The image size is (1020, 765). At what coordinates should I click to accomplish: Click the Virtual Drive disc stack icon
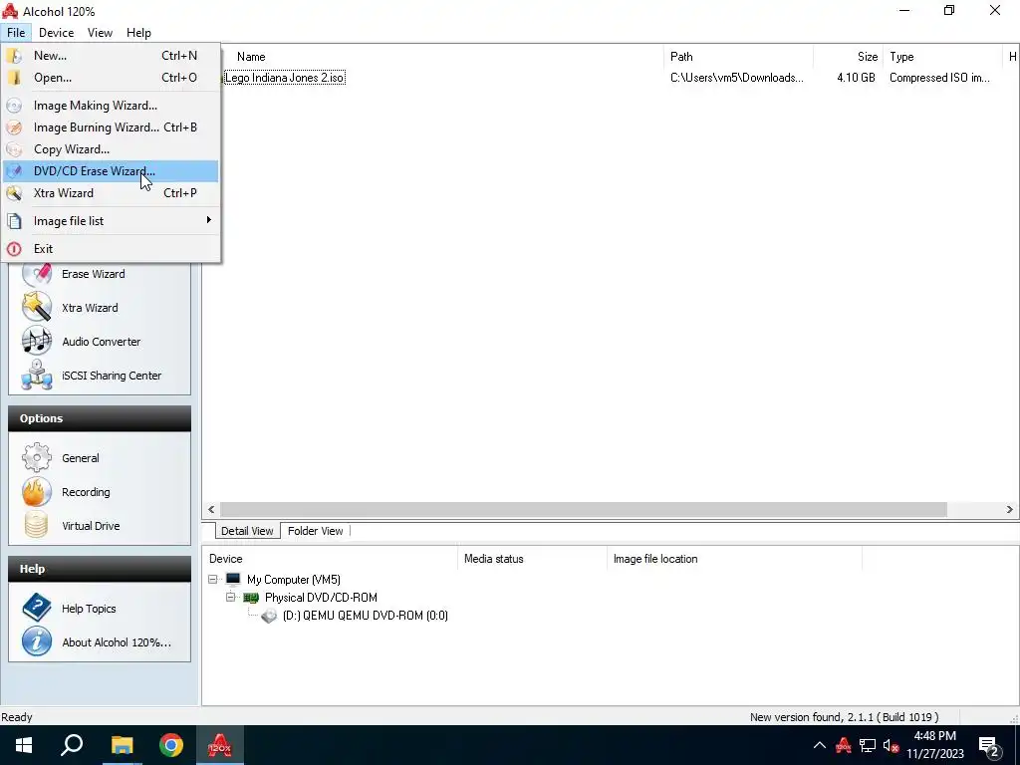tap(37, 525)
